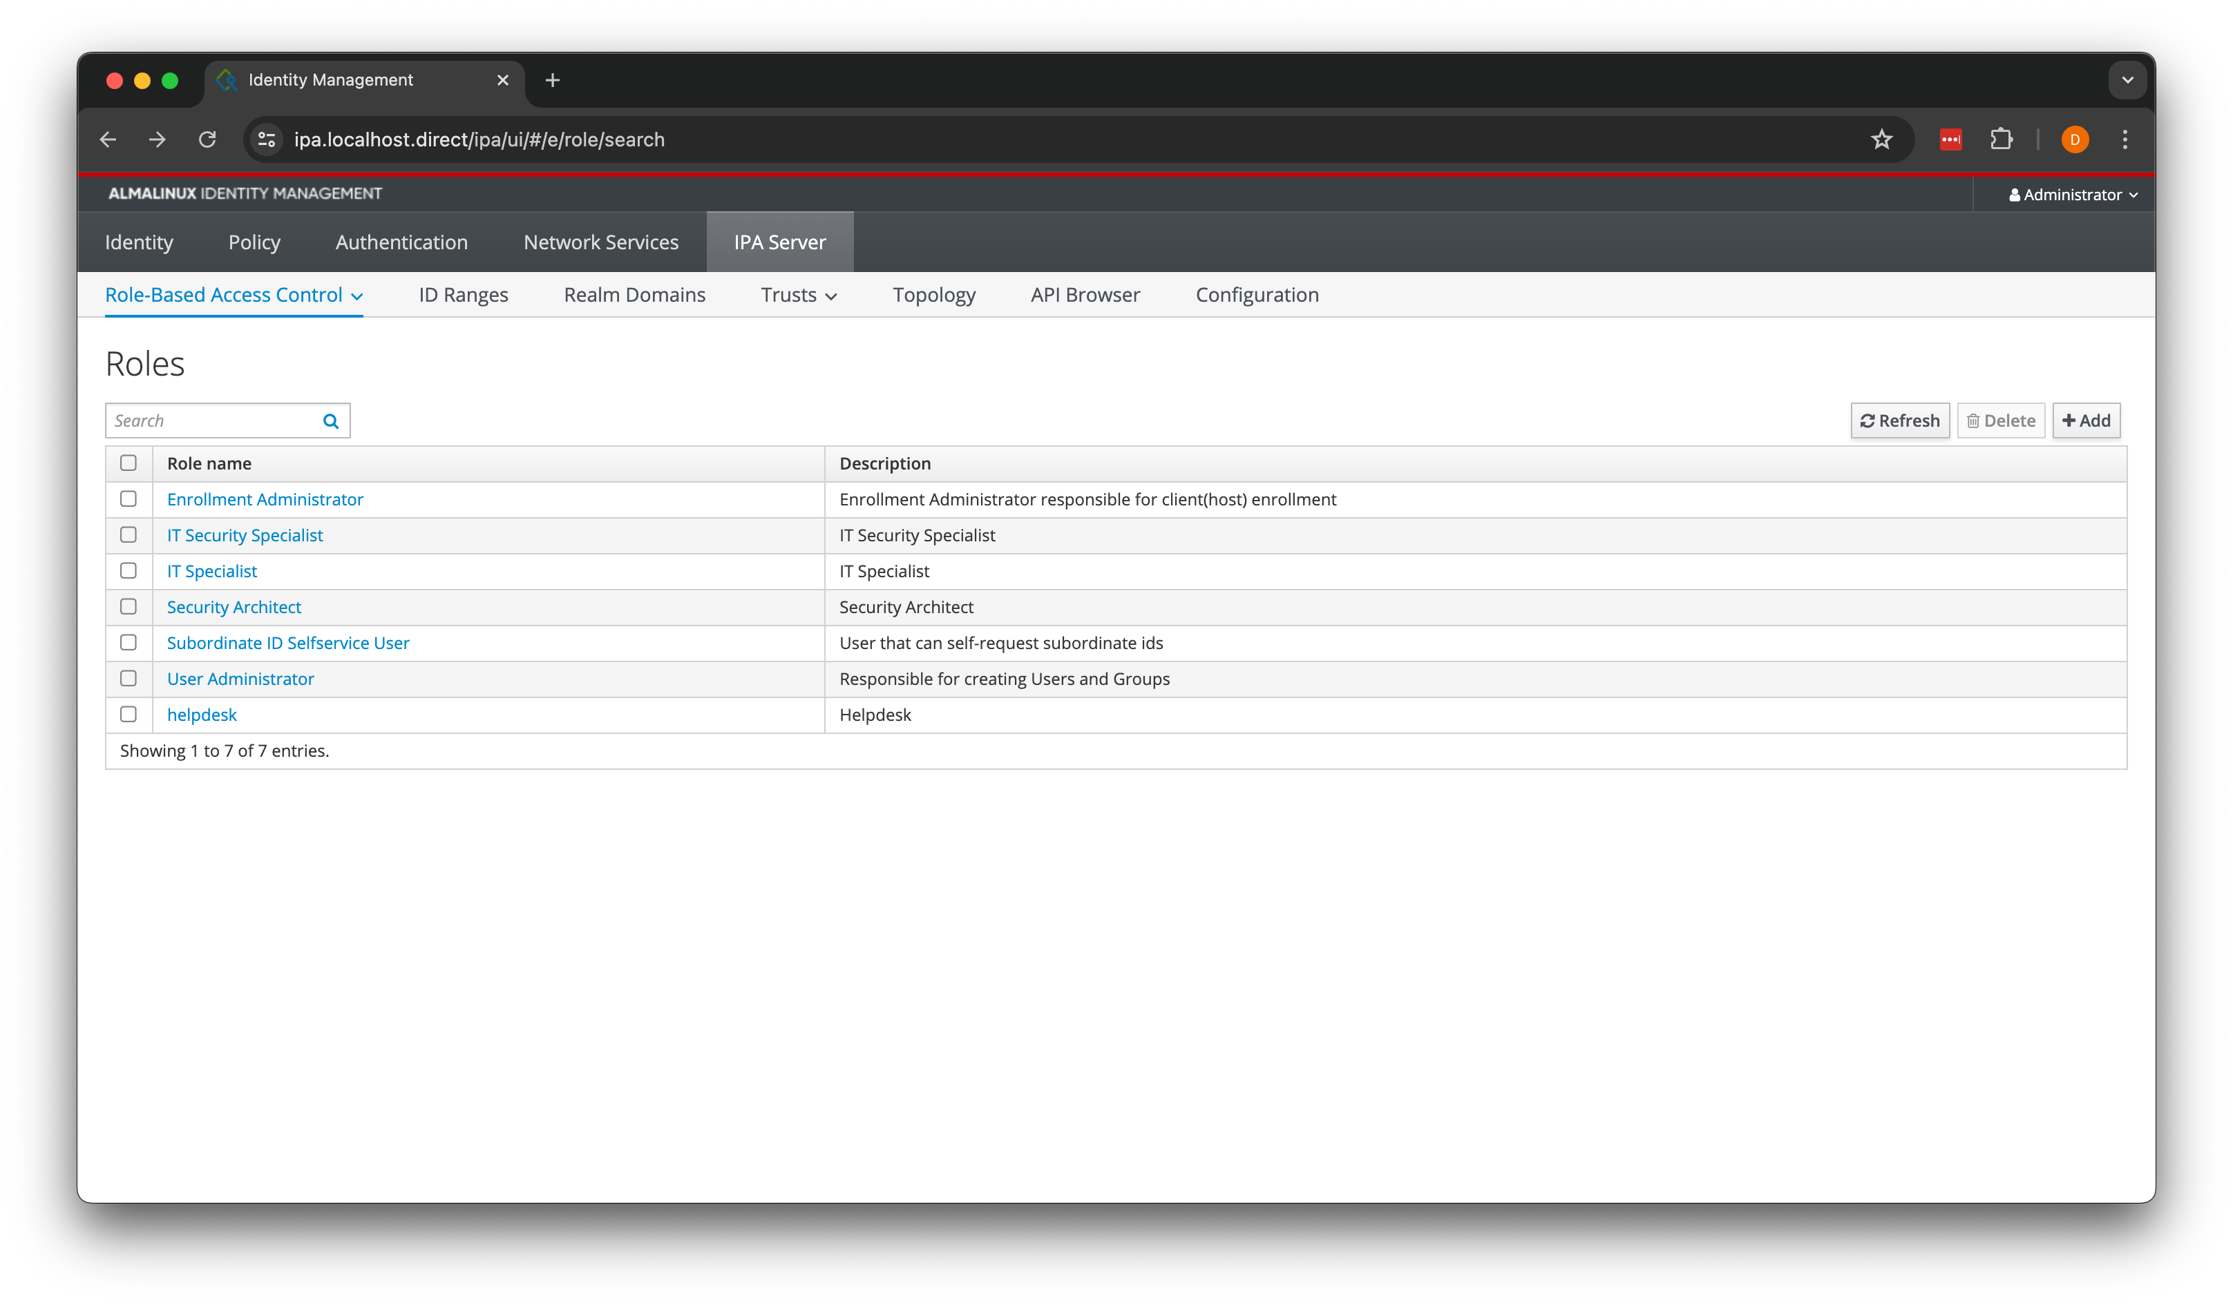Switch to the Identity tab

point(139,242)
